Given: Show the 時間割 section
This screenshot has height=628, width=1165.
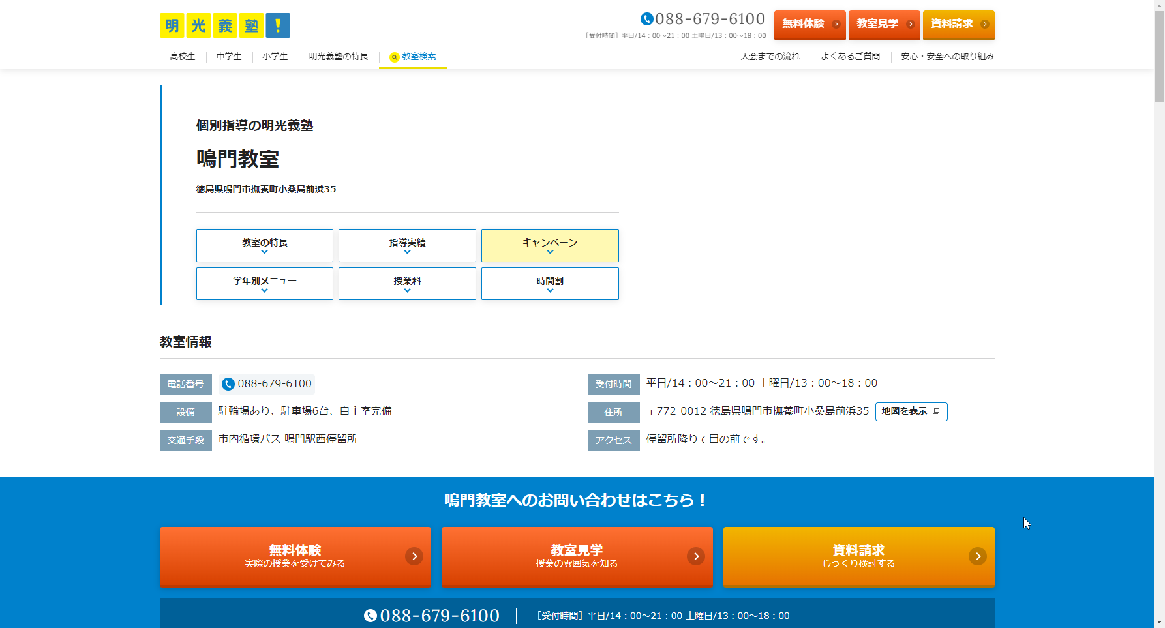Looking at the screenshot, I should [550, 284].
